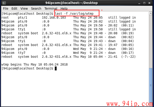Click the text 'pts/1'
The height and width of the screenshot is (107, 154).
click(x=23, y=18)
